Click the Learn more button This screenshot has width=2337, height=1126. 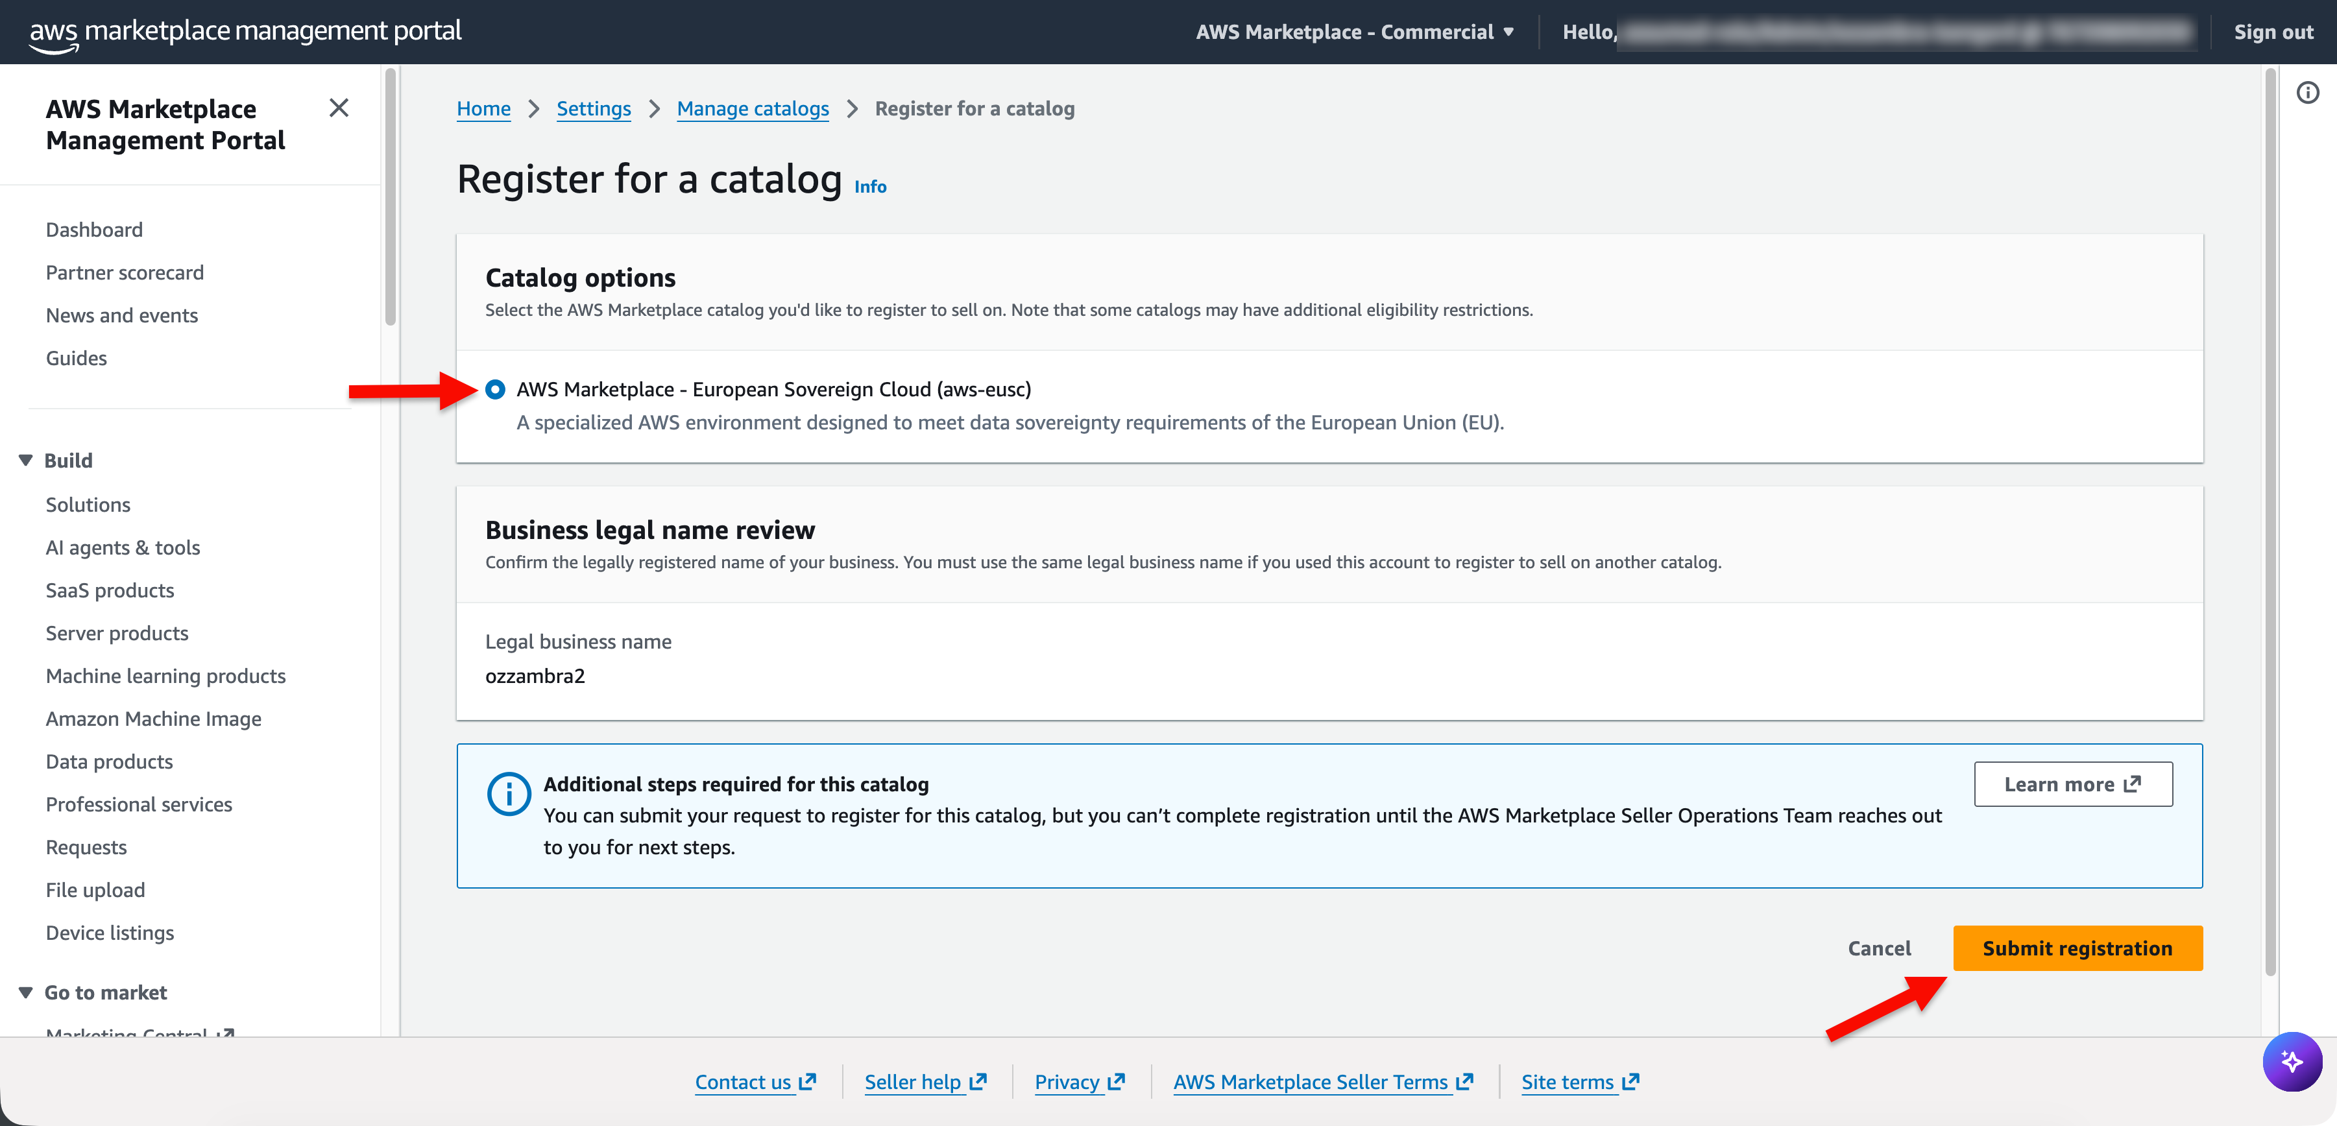click(x=2073, y=784)
